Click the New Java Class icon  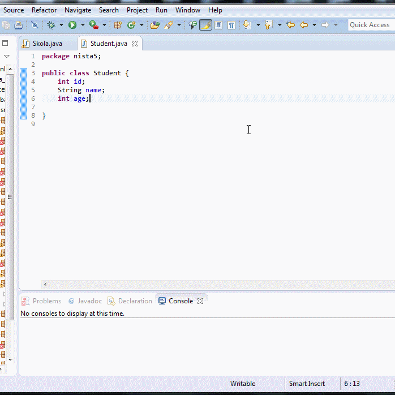pyautogui.click(x=131, y=25)
